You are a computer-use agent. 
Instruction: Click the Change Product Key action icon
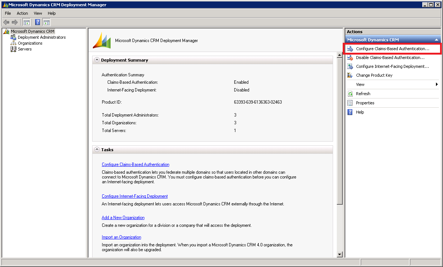350,75
